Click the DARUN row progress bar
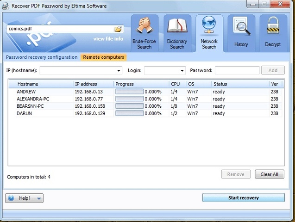The image size is (295, 222). coord(129,113)
